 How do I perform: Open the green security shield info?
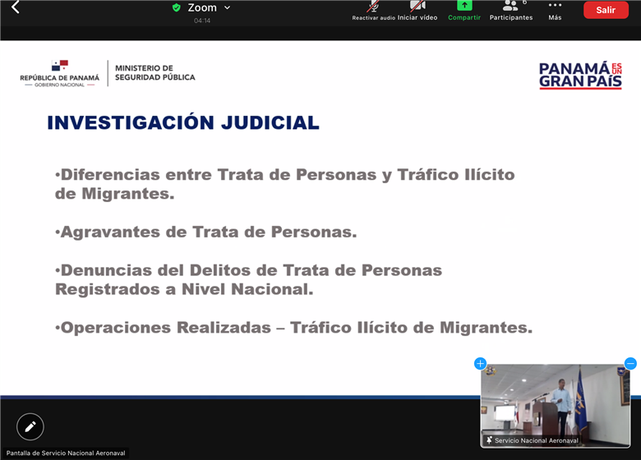coord(177,7)
